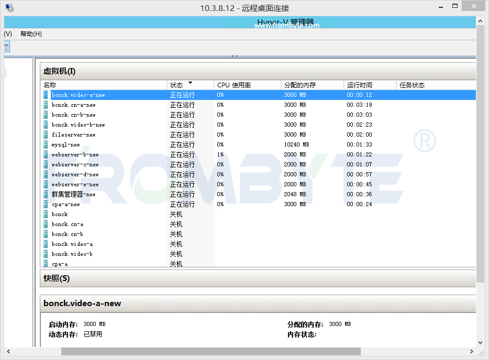Click the horizontal scrollbar thumb
This screenshot has width=489, height=360.
point(211,351)
